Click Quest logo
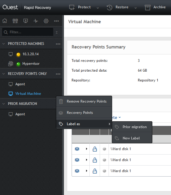Screen dimensions: 171x195 click(10, 7)
